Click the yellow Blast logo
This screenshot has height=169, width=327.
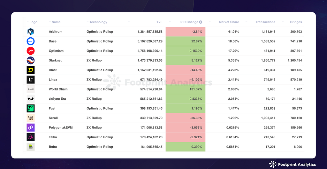31,70
